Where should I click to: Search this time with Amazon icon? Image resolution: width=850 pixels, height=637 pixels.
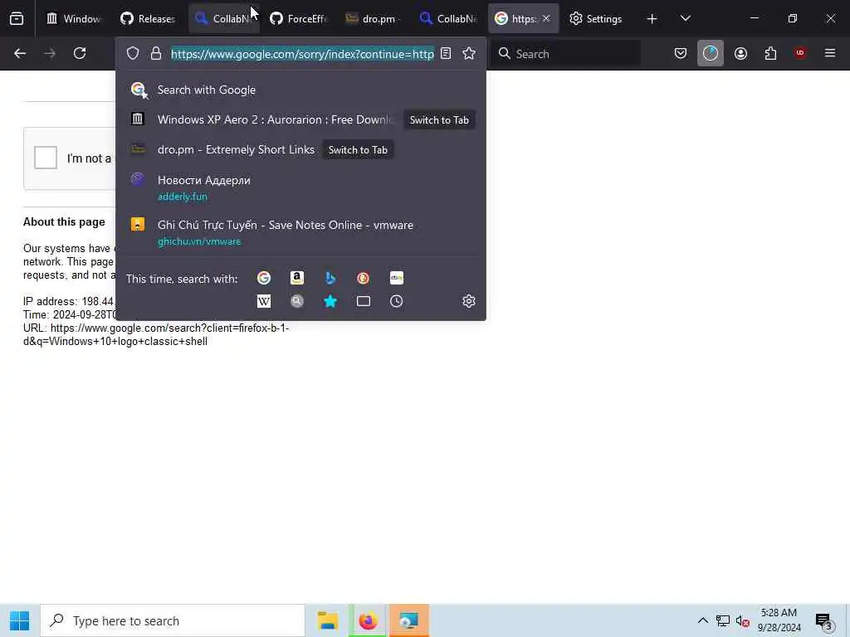297,278
